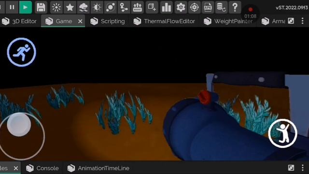Open the AnimationTimeLine tab
309x174 pixels.
98,168
